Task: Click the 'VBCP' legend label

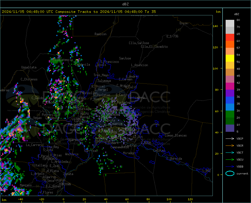Action: pyautogui.click(x=240, y=138)
